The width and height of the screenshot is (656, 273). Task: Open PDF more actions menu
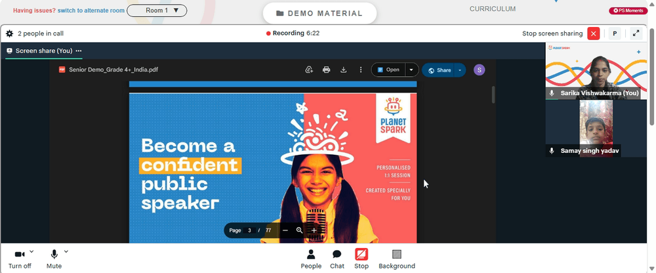point(361,70)
